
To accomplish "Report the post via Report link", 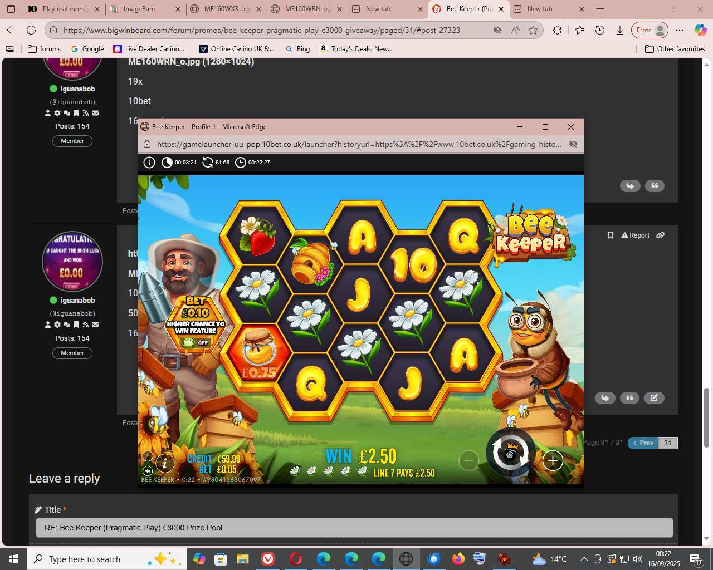I will [x=635, y=235].
